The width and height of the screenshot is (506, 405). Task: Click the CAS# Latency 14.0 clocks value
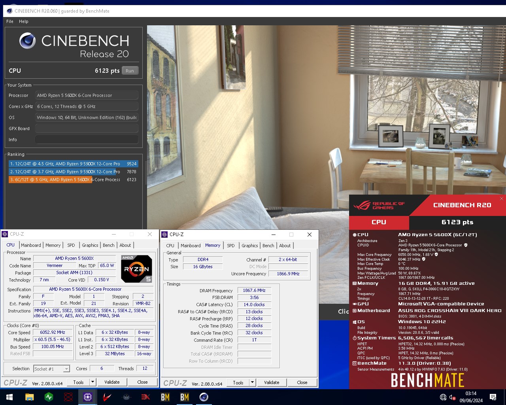pyautogui.click(x=254, y=305)
